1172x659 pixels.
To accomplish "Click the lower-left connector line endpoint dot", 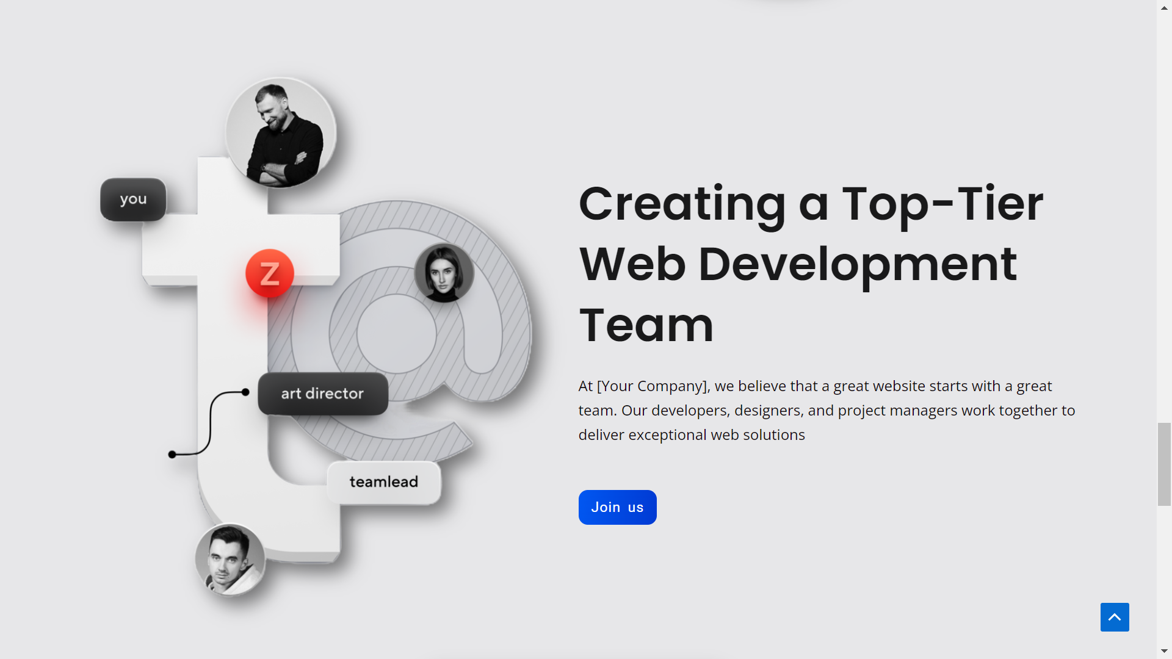I will [x=172, y=455].
